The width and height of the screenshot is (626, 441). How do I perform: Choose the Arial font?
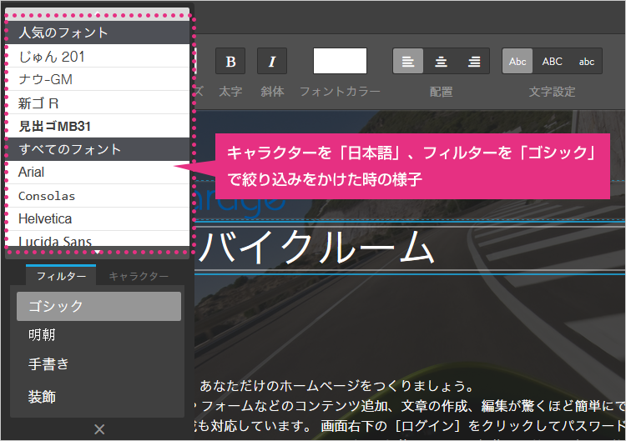[x=98, y=173]
